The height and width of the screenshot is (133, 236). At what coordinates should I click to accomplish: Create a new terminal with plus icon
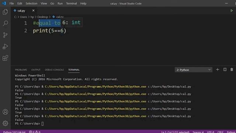tap(218, 70)
